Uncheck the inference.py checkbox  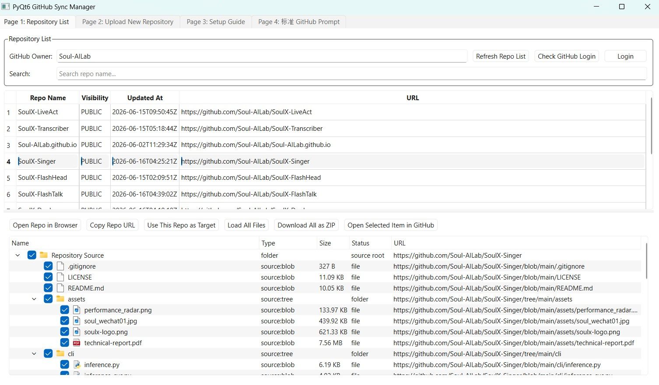click(65, 364)
